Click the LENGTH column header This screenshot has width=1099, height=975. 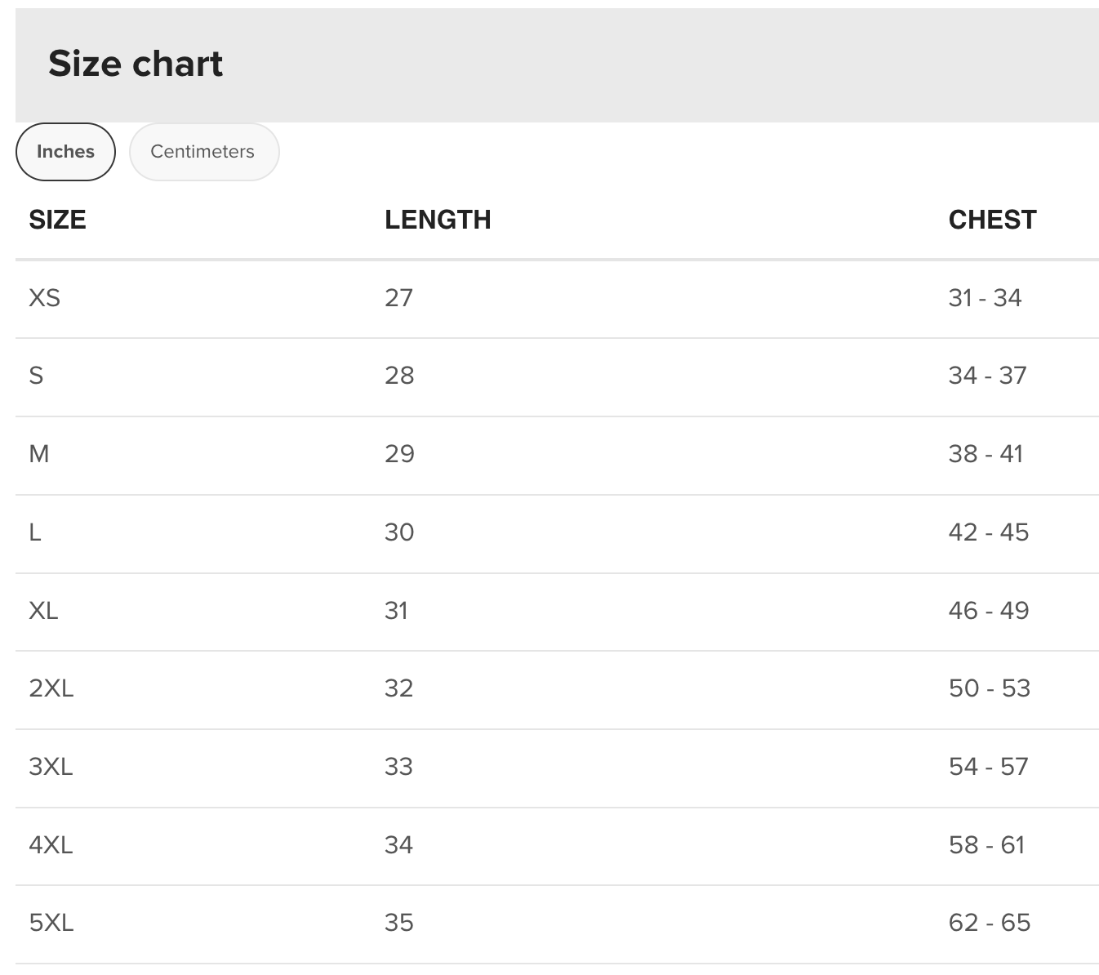coord(438,220)
